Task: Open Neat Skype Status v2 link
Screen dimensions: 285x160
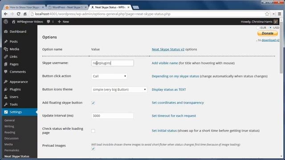Action: coord(168,49)
